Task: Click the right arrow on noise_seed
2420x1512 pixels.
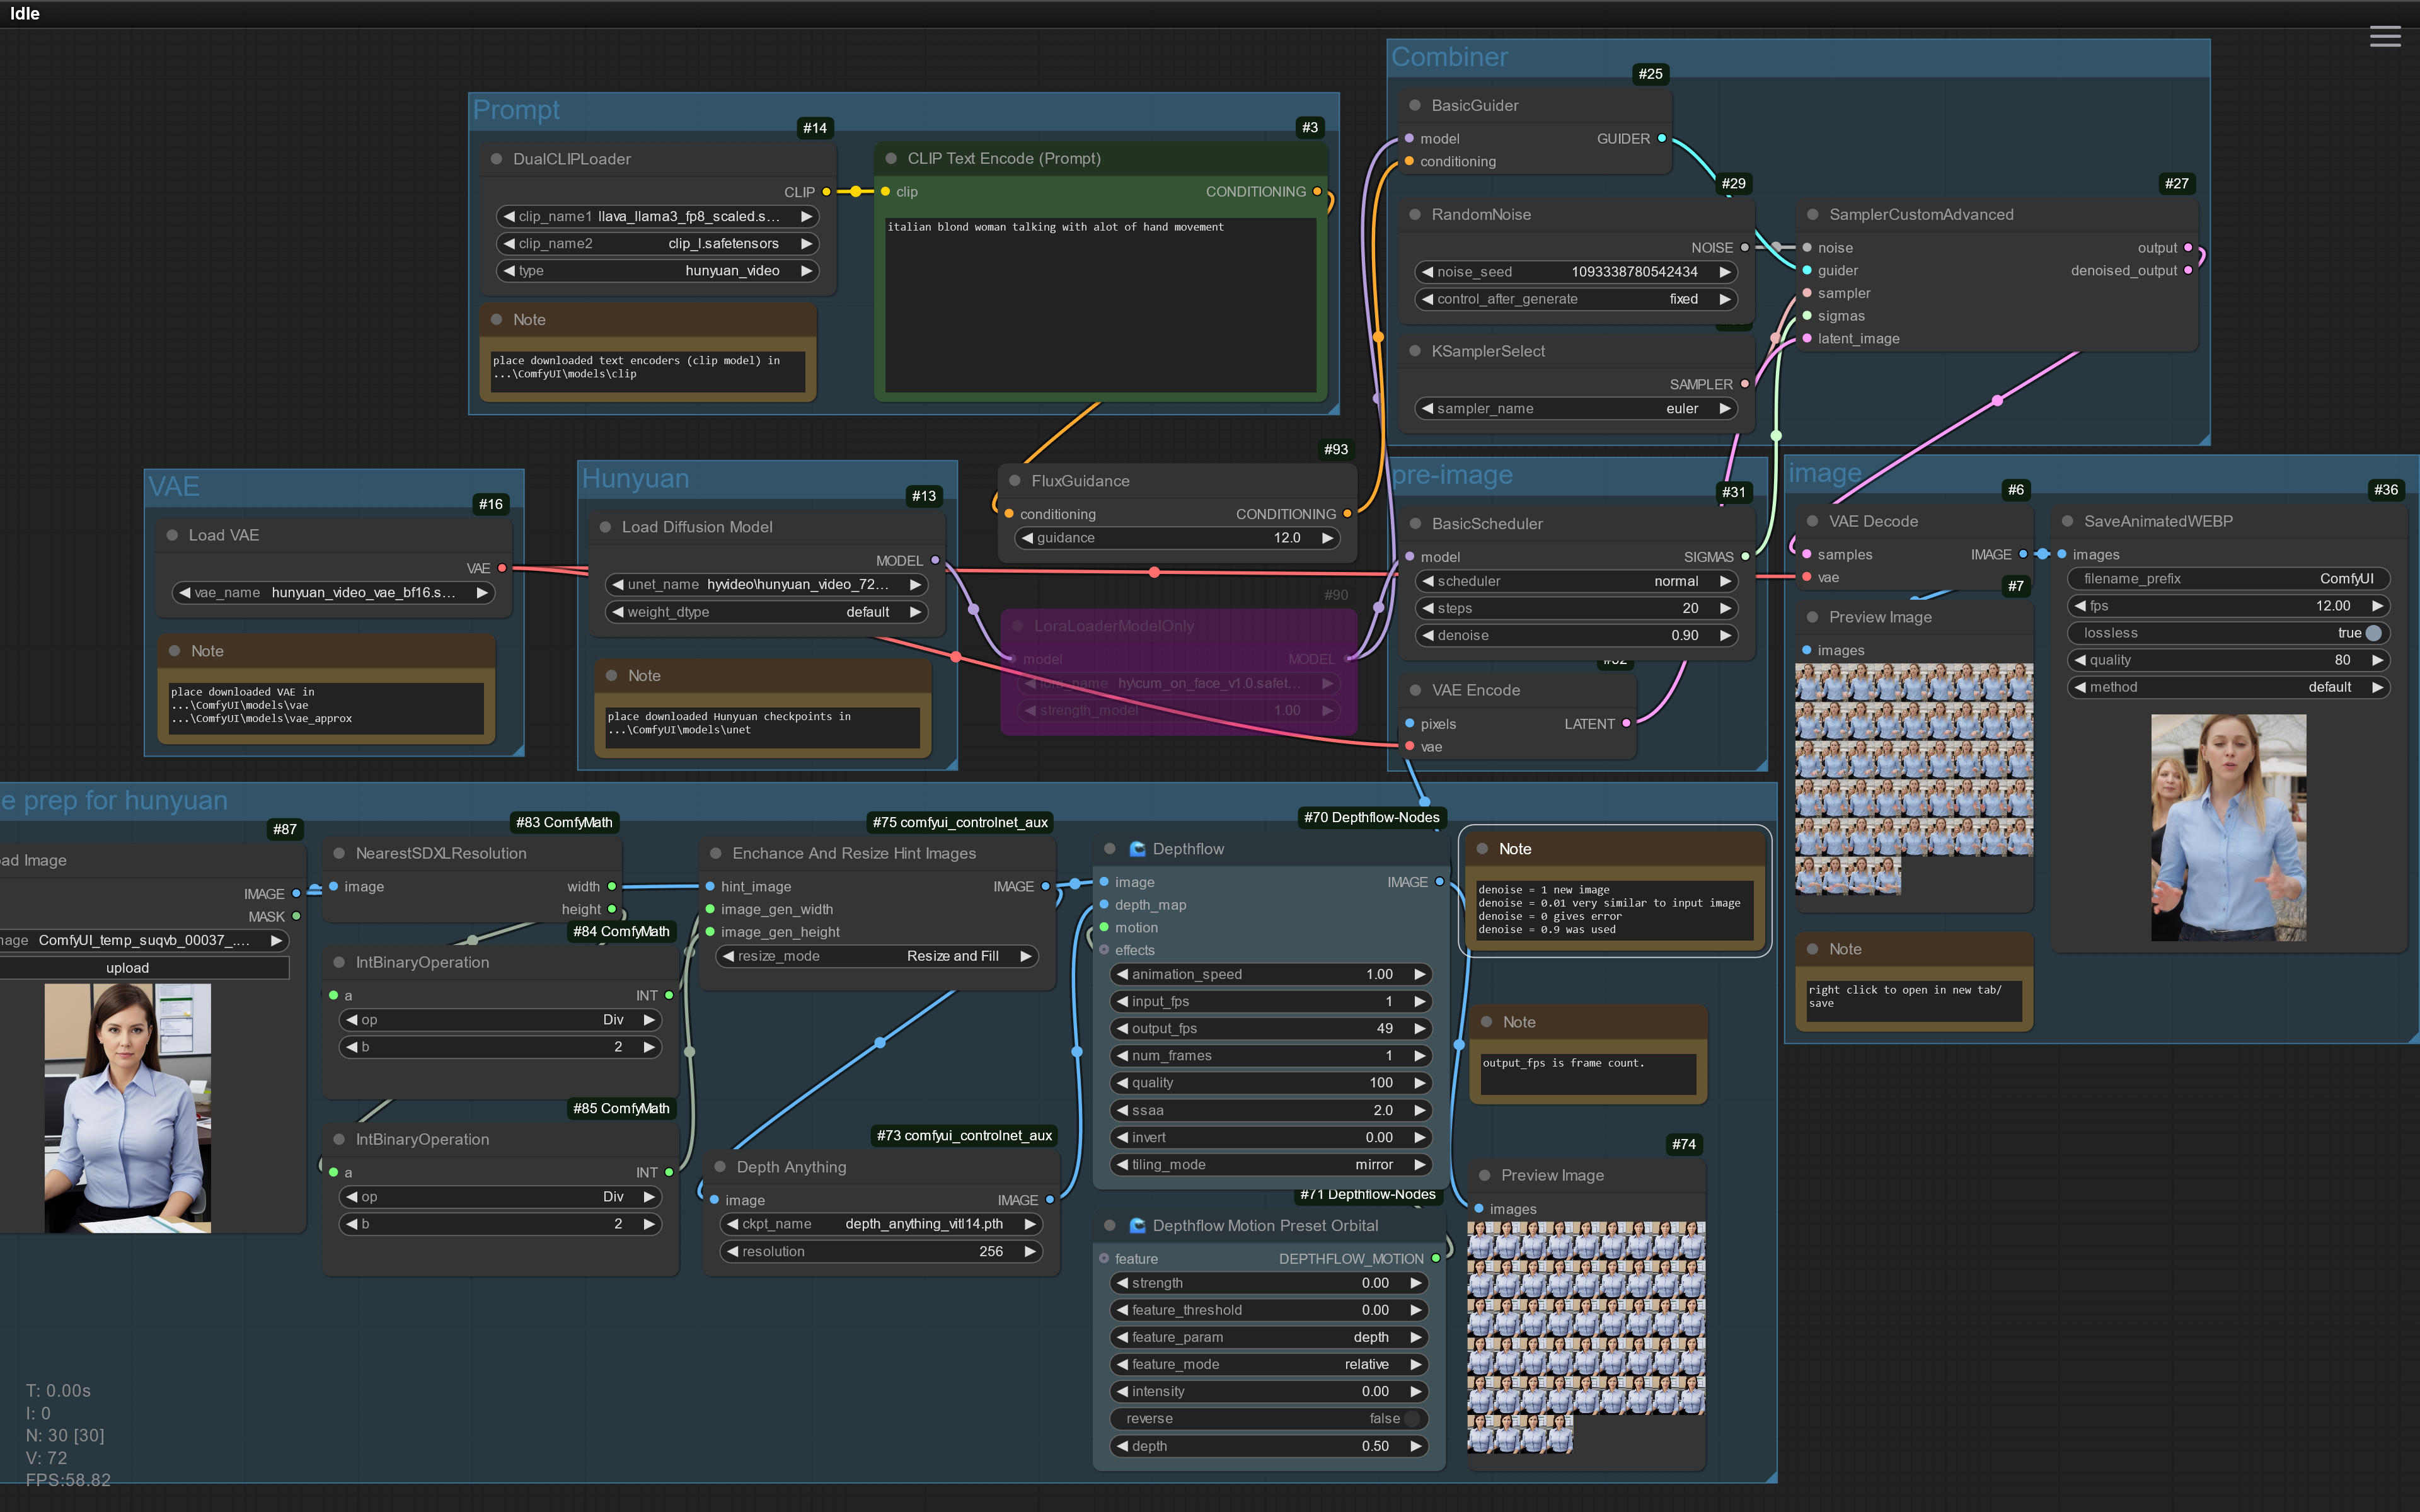Action: pyautogui.click(x=1725, y=272)
